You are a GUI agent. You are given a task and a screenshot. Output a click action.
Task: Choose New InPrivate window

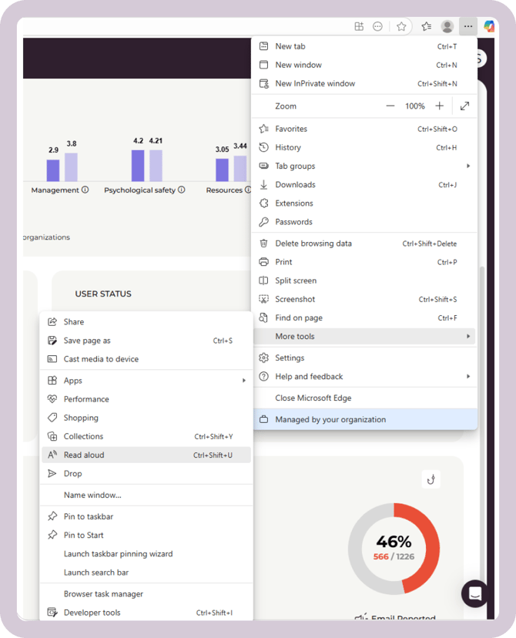click(316, 84)
